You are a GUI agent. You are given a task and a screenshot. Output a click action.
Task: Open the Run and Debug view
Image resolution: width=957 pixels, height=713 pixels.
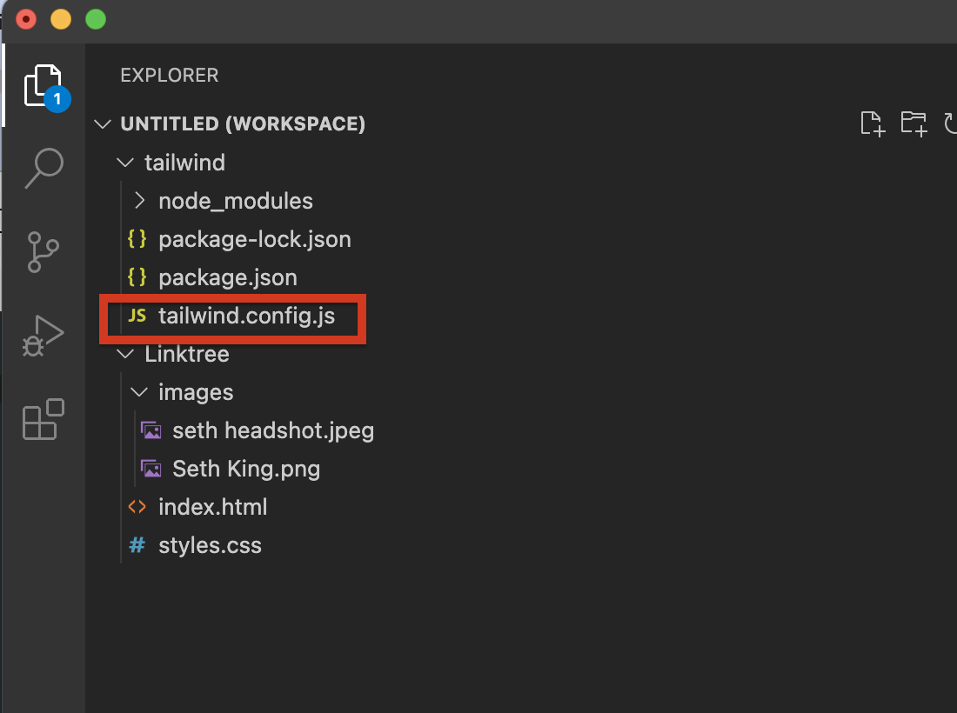pyautogui.click(x=43, y=336)
